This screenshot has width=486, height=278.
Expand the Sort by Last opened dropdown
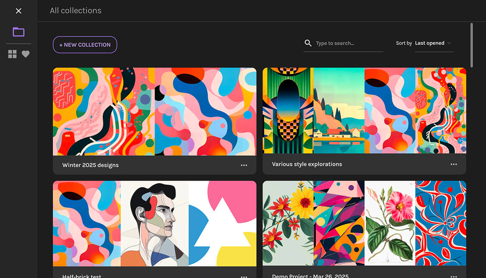pyautogui.click(x=434, y=43)
